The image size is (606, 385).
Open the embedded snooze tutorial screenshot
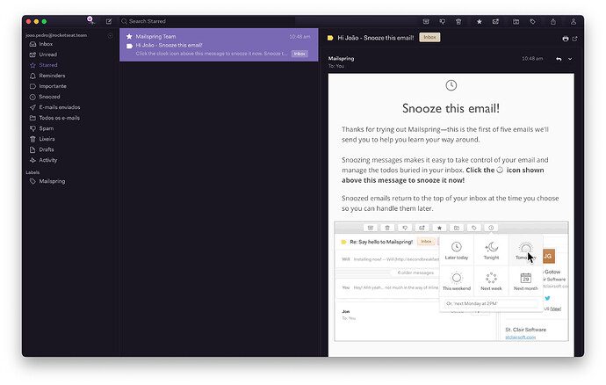coord(451,281)
